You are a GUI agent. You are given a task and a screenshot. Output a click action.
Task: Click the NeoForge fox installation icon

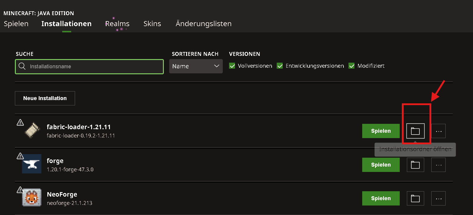(x=32, y=197)
